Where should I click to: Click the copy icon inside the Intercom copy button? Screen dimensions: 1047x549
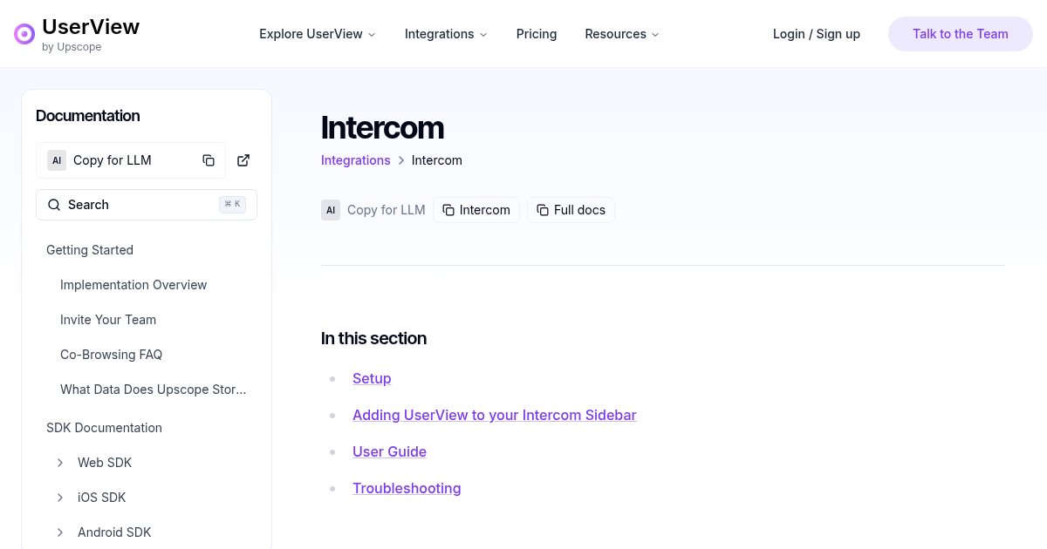point(448,210)
